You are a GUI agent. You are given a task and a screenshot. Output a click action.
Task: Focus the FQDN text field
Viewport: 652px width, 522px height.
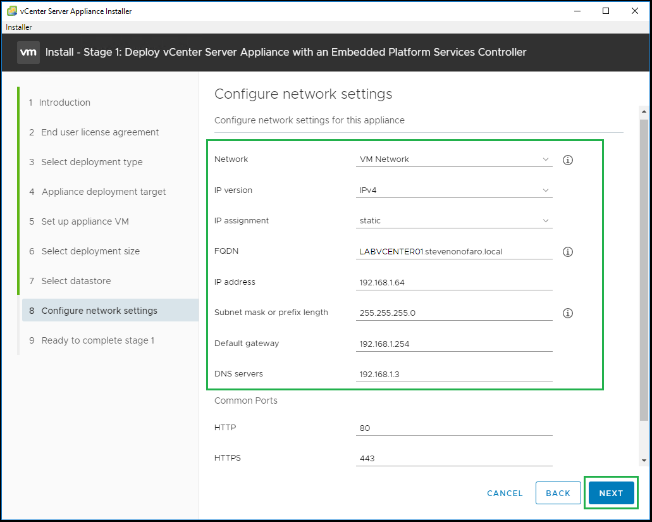(454, 252)
